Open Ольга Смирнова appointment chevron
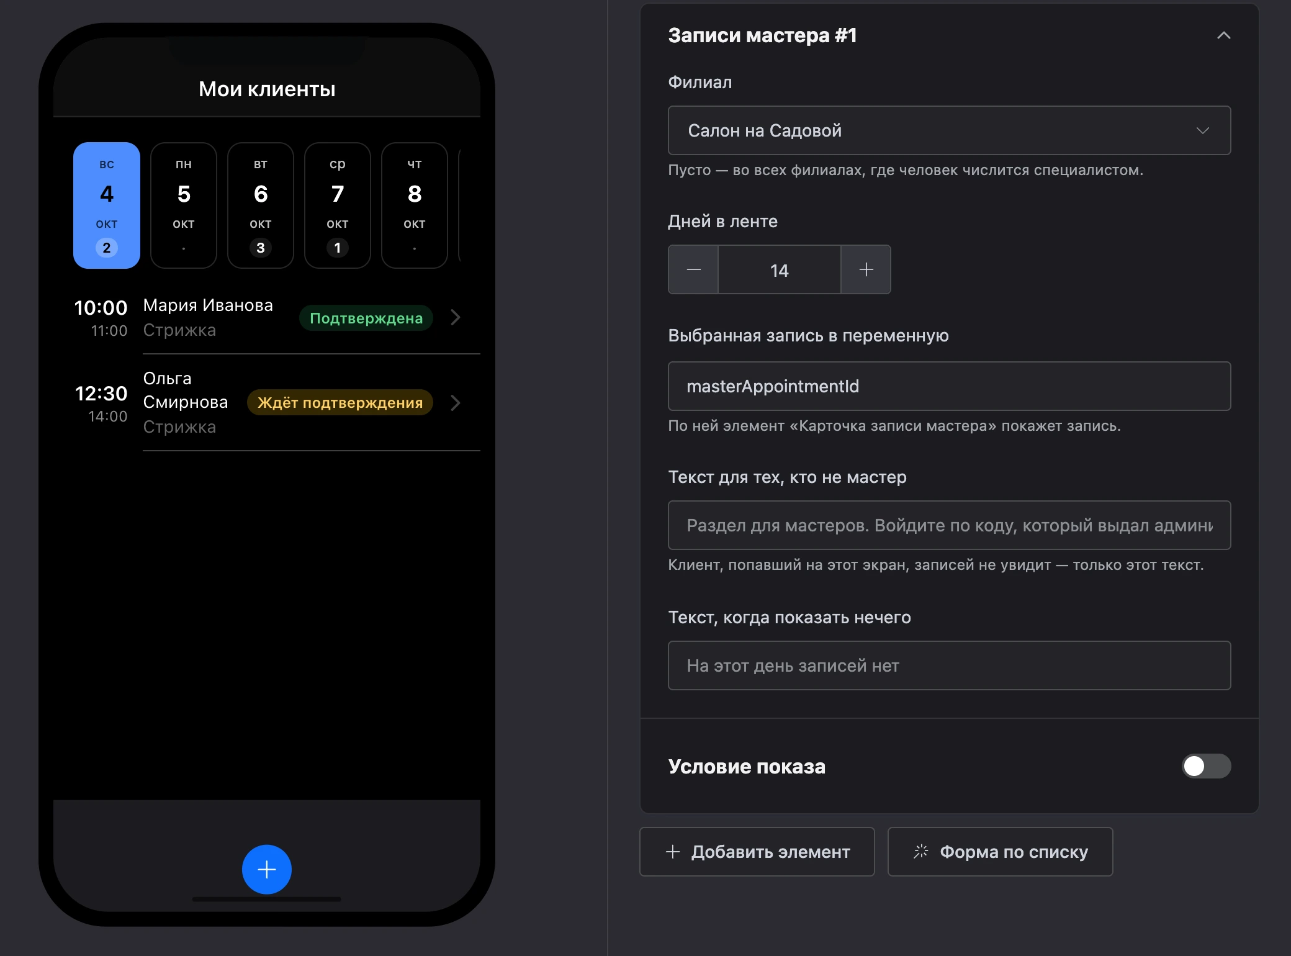This screenshot has height=956, width=1291. [x=456, y=403]
